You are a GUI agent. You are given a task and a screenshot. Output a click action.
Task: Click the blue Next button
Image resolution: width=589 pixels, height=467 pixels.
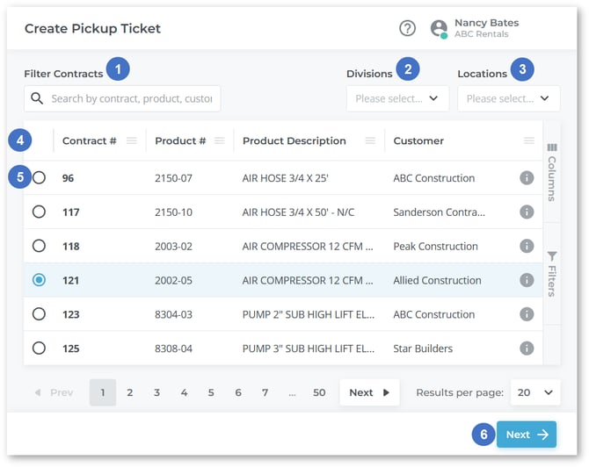(526, 435)
